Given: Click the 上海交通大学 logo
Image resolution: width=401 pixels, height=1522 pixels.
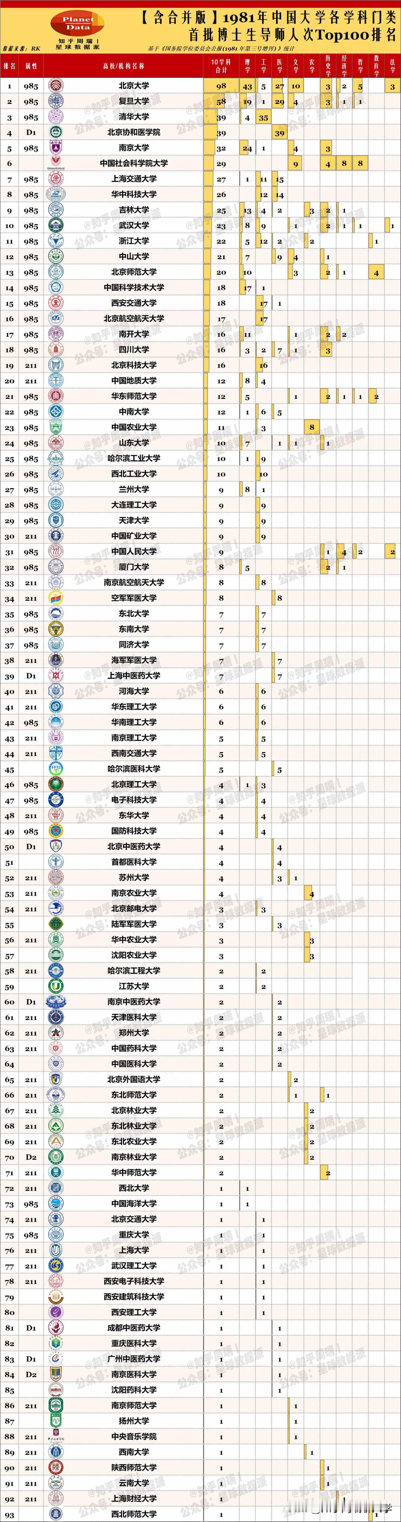Looking at the screenshot, I should (x=55, y=179).
